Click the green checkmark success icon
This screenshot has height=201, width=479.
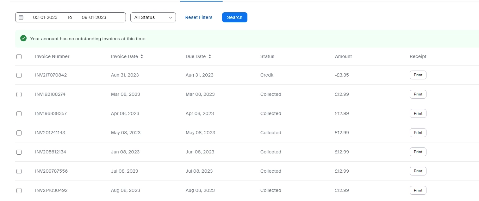(x=23, y=38)
